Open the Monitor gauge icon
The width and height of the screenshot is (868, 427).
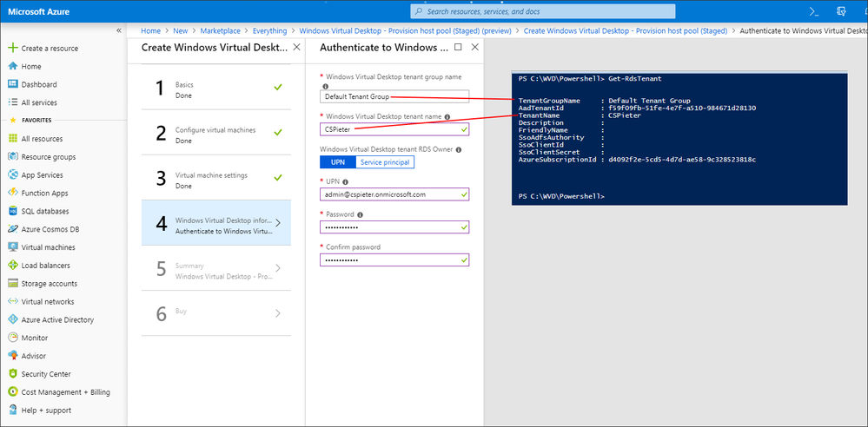13,338
